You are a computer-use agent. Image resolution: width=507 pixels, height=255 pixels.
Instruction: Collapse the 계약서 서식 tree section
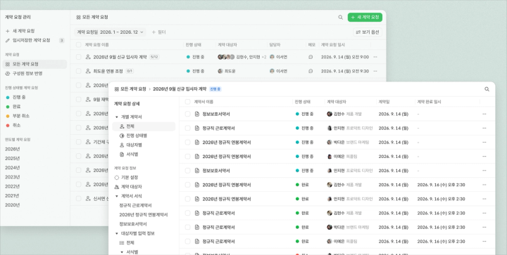[x=117, y=196]
